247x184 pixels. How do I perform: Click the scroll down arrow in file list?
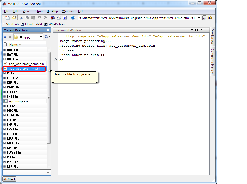tap(49, 167)
